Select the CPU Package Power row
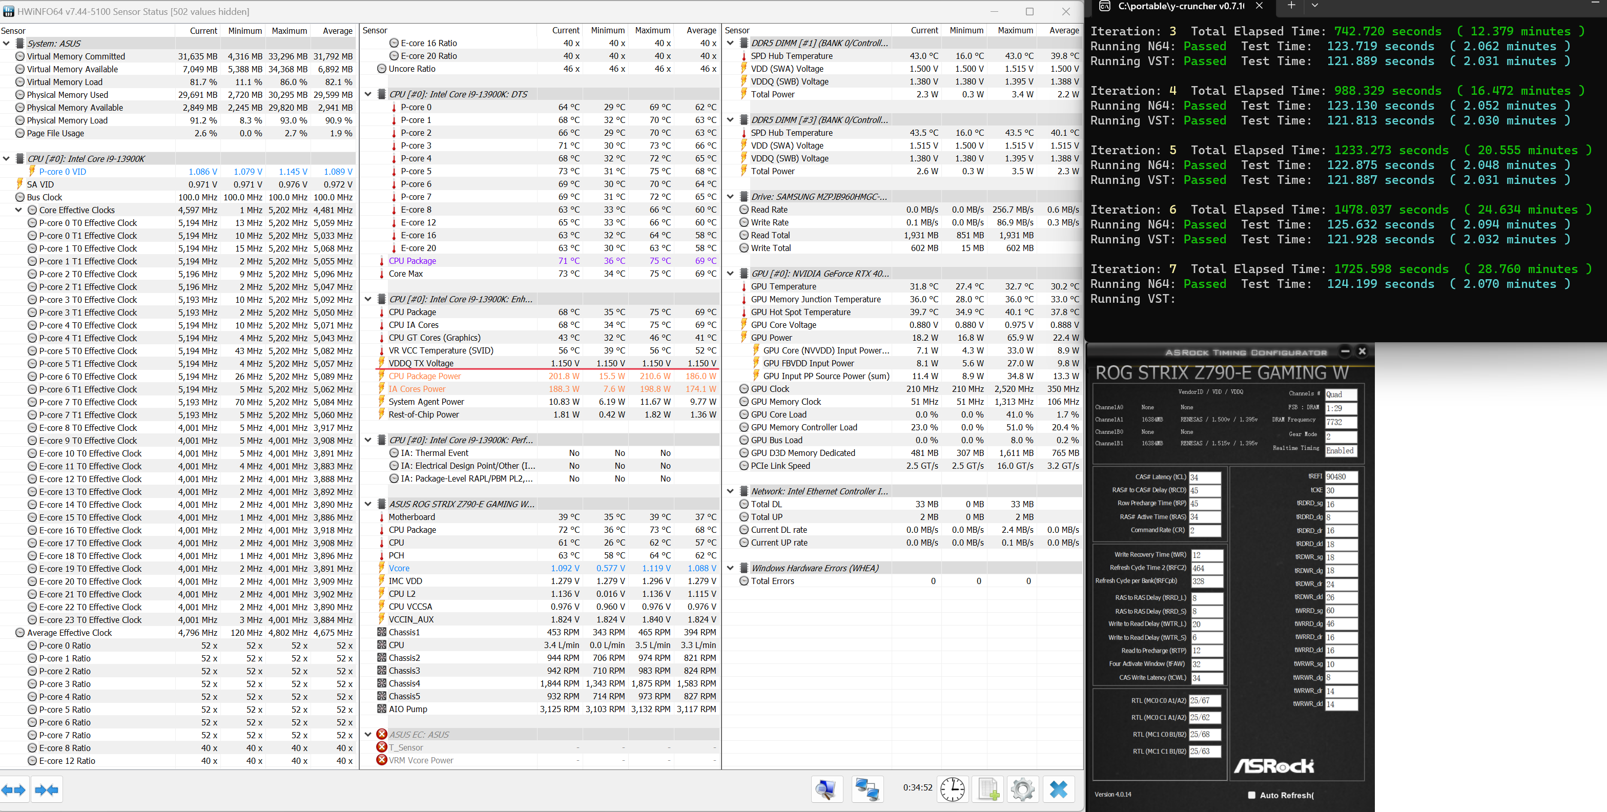Screen dimensions: 1607x812 [x=547, y=376]
